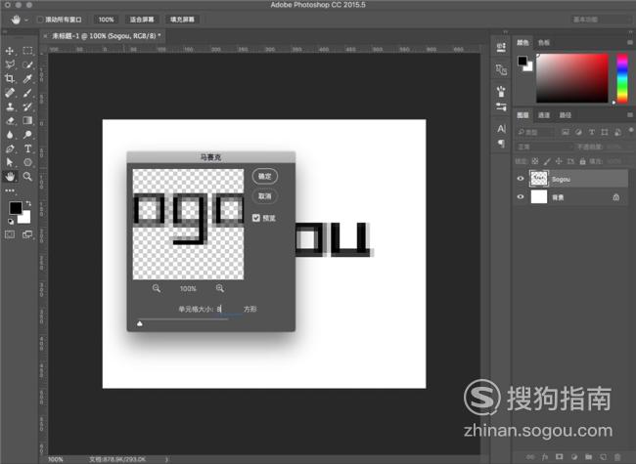Select the Horizontal Type tool
Viewport: 636px width, 464px height.
(x=27, y=148)
